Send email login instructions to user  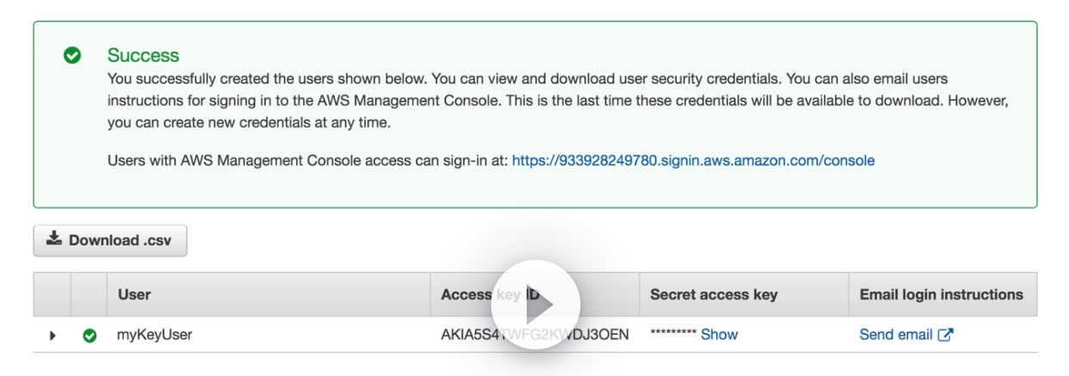[895, 335]
